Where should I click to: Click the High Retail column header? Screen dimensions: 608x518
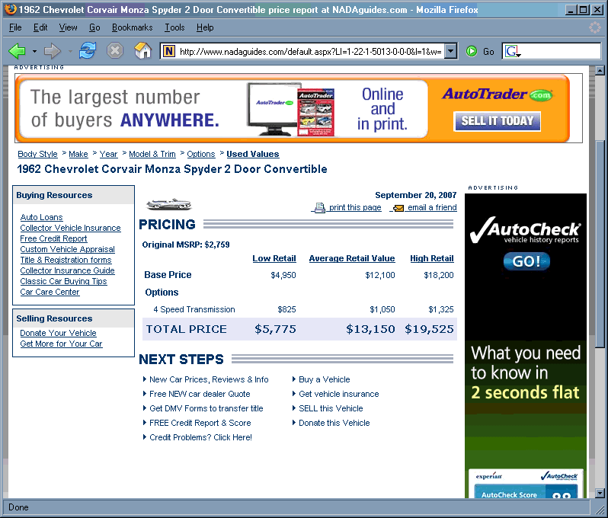(432, 258)
